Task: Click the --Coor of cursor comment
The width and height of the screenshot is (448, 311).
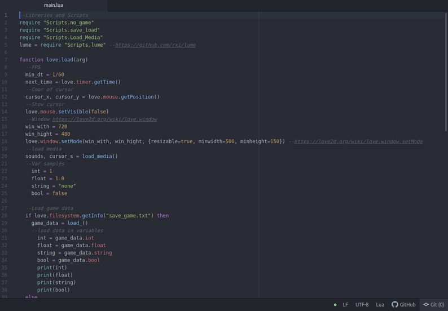Action: pos(49,90)
